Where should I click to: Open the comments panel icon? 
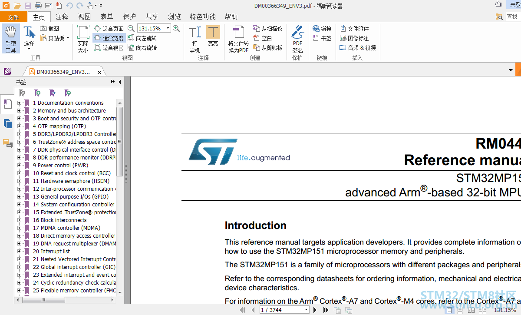8,143
